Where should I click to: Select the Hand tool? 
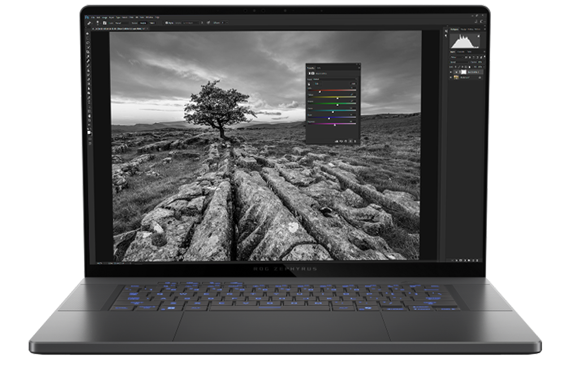(x=88, y=116)
